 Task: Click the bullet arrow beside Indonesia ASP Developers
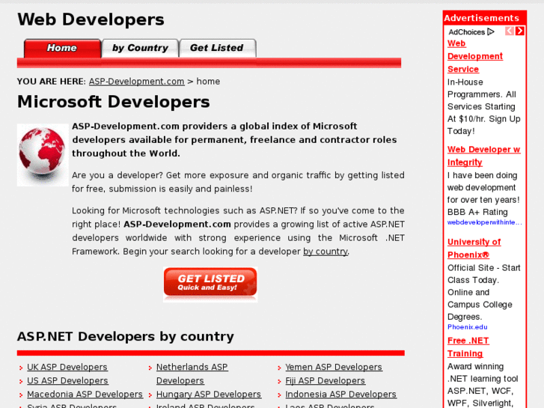pyautogui.click(x=279, y=395)
